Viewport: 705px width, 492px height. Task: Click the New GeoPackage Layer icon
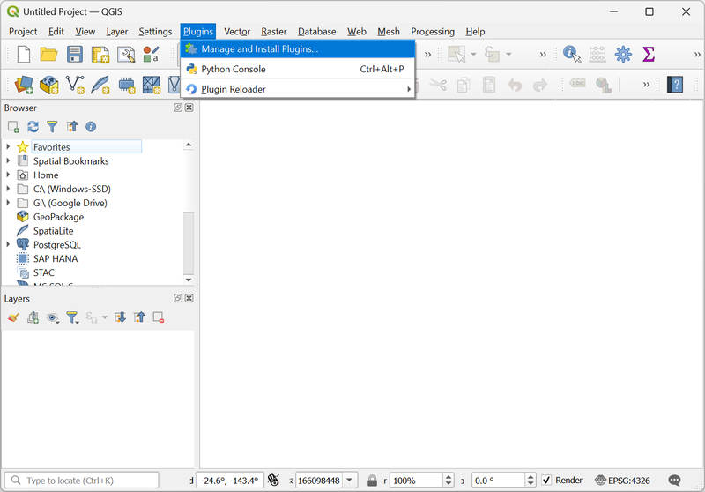tap(49, 84)
